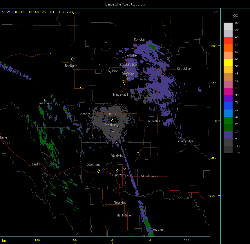Viewport: 250px width, 244px height.
Task: Click the yellow diamond marker below Cochrane
Action: pyautogui.click(x=99, y=171)
